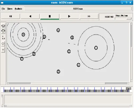Select node 7 in the topology

(22, 59)
